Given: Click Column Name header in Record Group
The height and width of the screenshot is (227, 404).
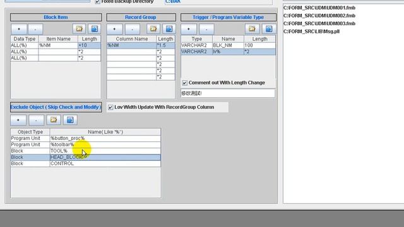Looking at the screenshot, I should click(x=132, y=39).
